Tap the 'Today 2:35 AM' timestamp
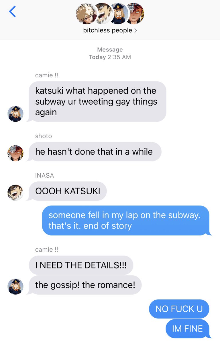Screen dimensions: 220x345 point(110,57)
